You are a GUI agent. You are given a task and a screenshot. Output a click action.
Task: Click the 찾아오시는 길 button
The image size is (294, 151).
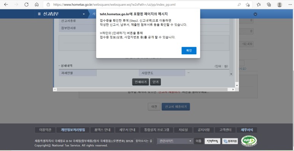click(x=144, y=141)
